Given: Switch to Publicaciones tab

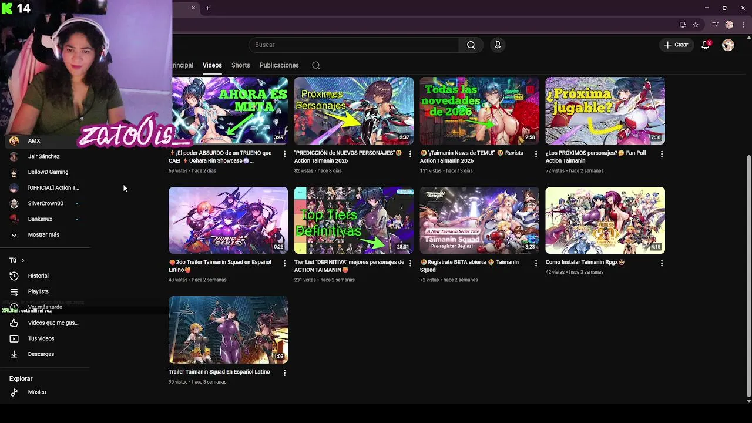Looking at the screenshot, I should [279, 65].
